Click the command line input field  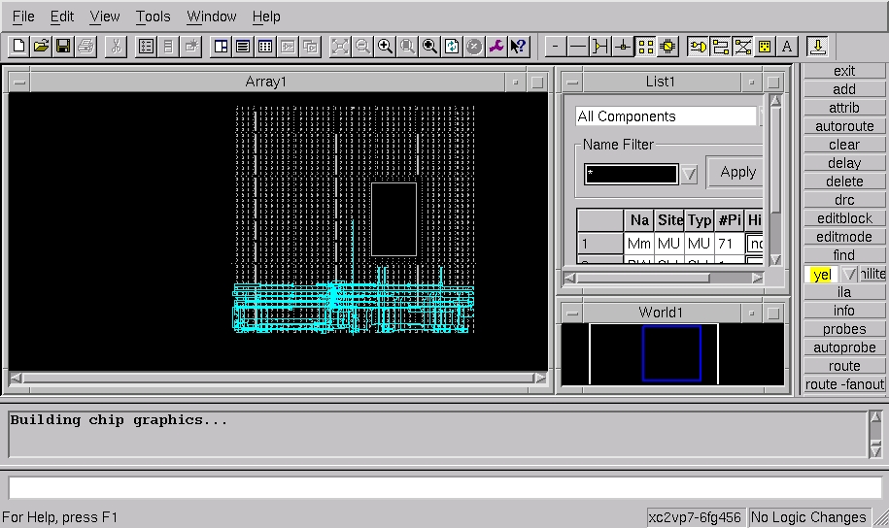pyautogui.click(x=445, y=486)
